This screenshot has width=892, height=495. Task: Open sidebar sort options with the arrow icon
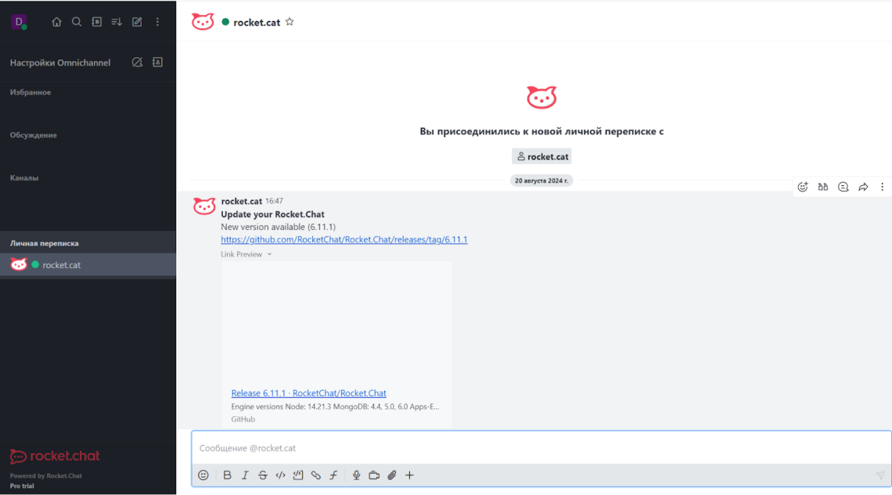tap(116, 22)
